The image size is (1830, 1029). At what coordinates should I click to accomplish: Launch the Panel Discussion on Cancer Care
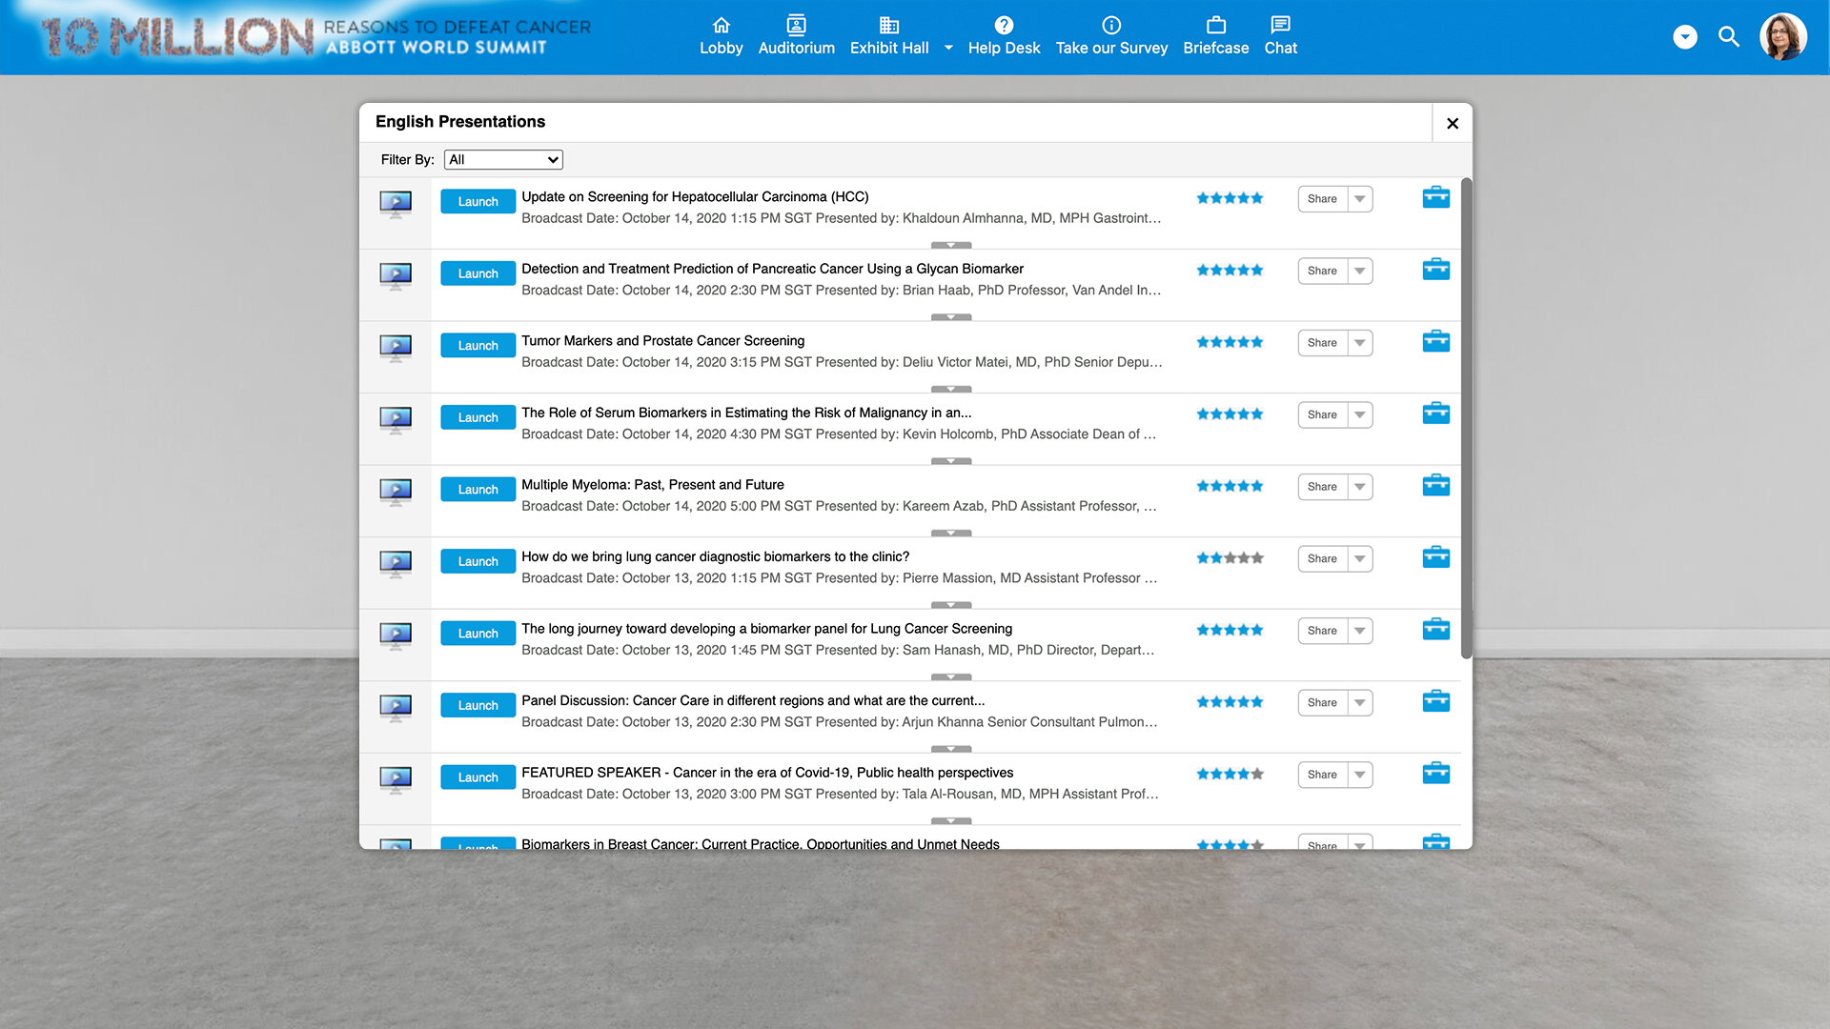pos(478,705)
